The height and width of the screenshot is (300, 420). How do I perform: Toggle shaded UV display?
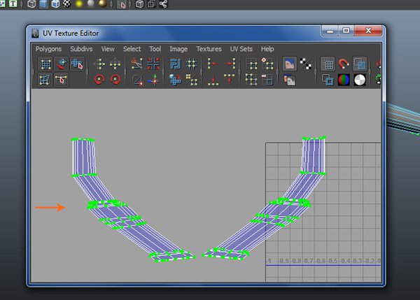click(360, 64)
